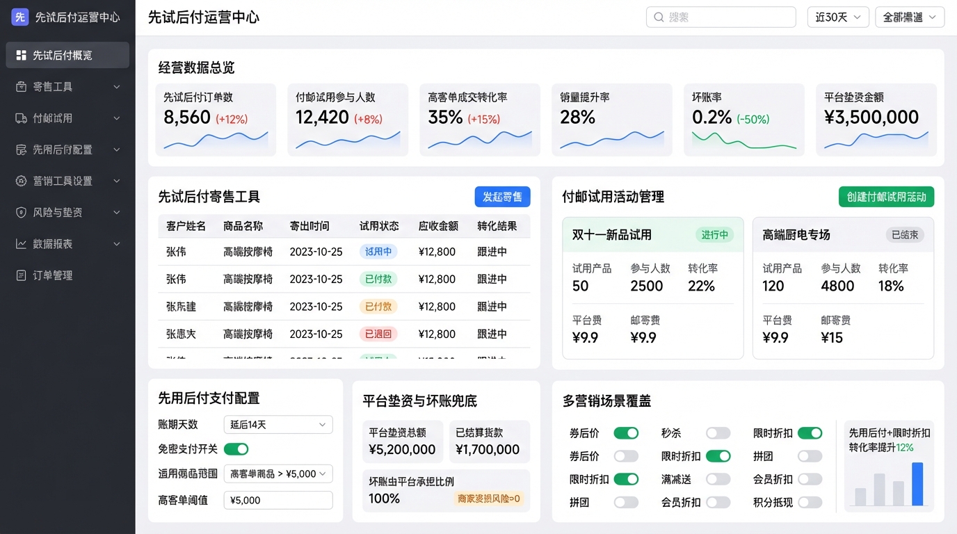Expand the 账期天数 延后14天 dropdown

[278, 424]
